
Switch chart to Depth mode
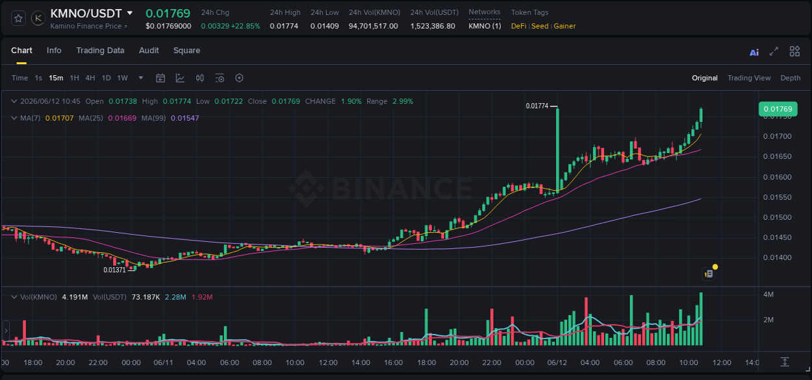(x=791, y=78)
